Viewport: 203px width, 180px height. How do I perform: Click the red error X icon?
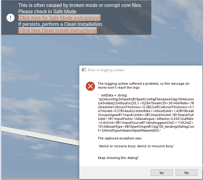coord(90,86)
